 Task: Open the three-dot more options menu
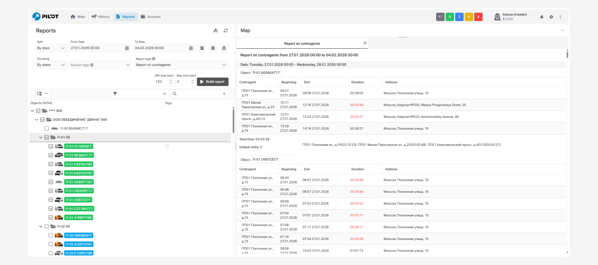560,17
